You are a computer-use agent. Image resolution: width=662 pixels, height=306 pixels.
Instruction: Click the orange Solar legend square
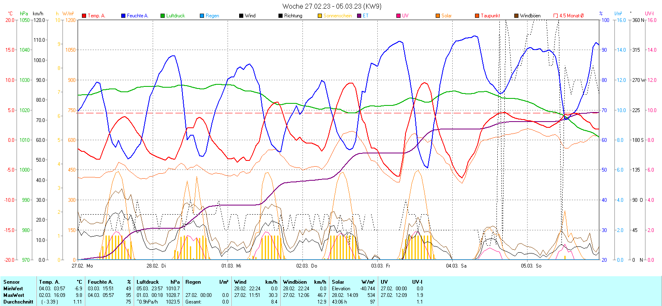(x=438, y=16)
